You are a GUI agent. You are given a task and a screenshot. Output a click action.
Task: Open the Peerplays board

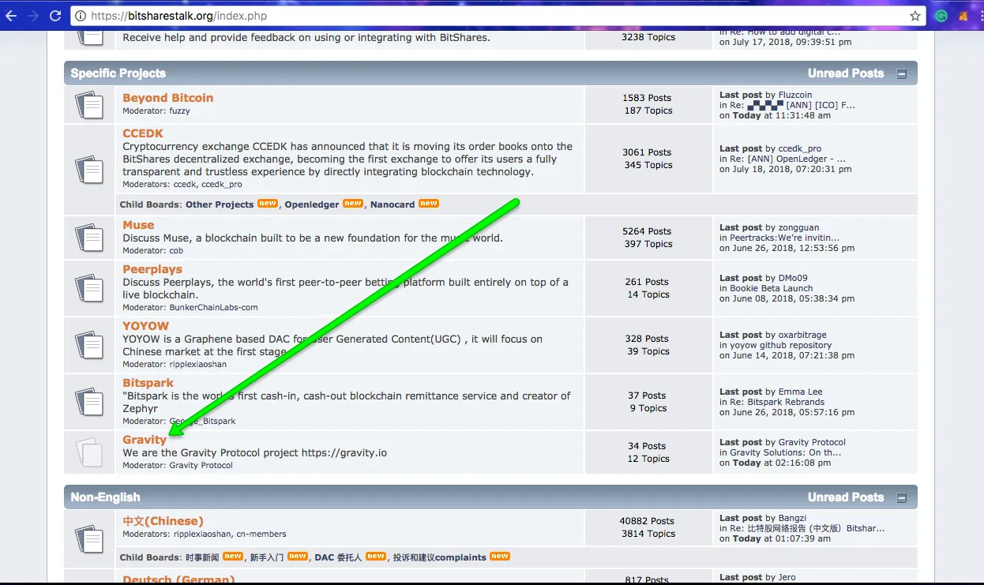pos(152,269)
